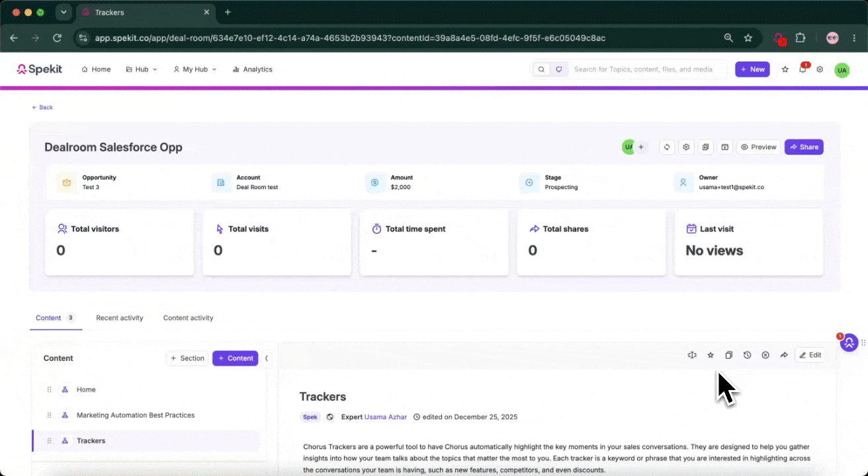Go back via the Back link
The height and width of the screenshot is (476, 868).
42,107
